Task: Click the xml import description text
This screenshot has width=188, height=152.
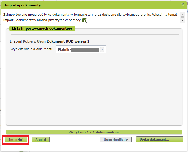Action: [x=90, y=17]
